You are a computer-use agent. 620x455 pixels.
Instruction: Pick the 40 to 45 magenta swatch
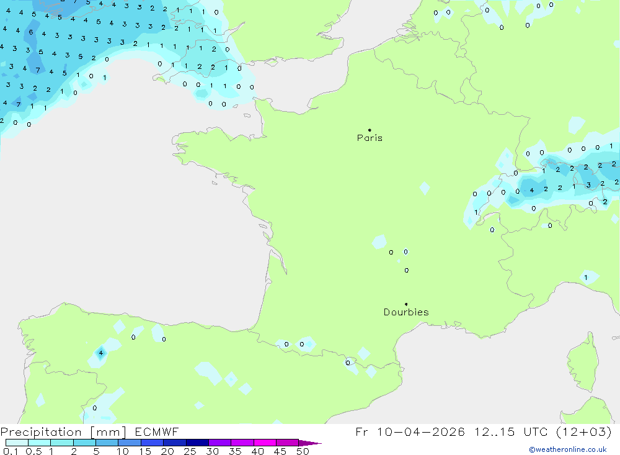(265, 443)
